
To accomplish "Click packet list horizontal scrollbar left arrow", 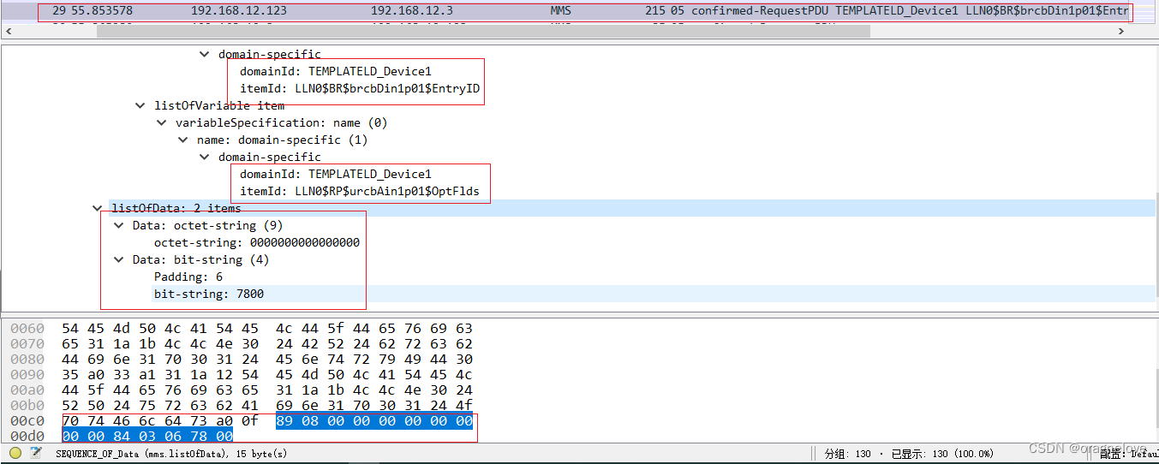I will pyautogui.click(x=9, y=31).
